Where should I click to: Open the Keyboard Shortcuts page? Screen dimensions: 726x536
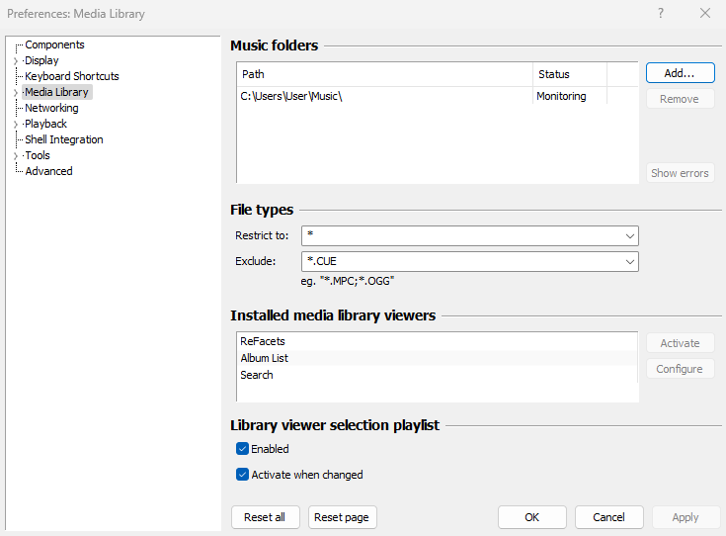[71, 76]
